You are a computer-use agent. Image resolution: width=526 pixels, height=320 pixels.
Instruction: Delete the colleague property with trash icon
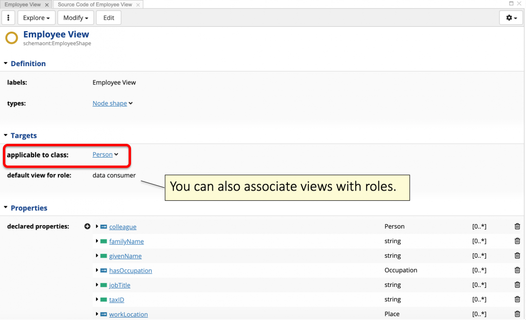click(x=517, y=227)
